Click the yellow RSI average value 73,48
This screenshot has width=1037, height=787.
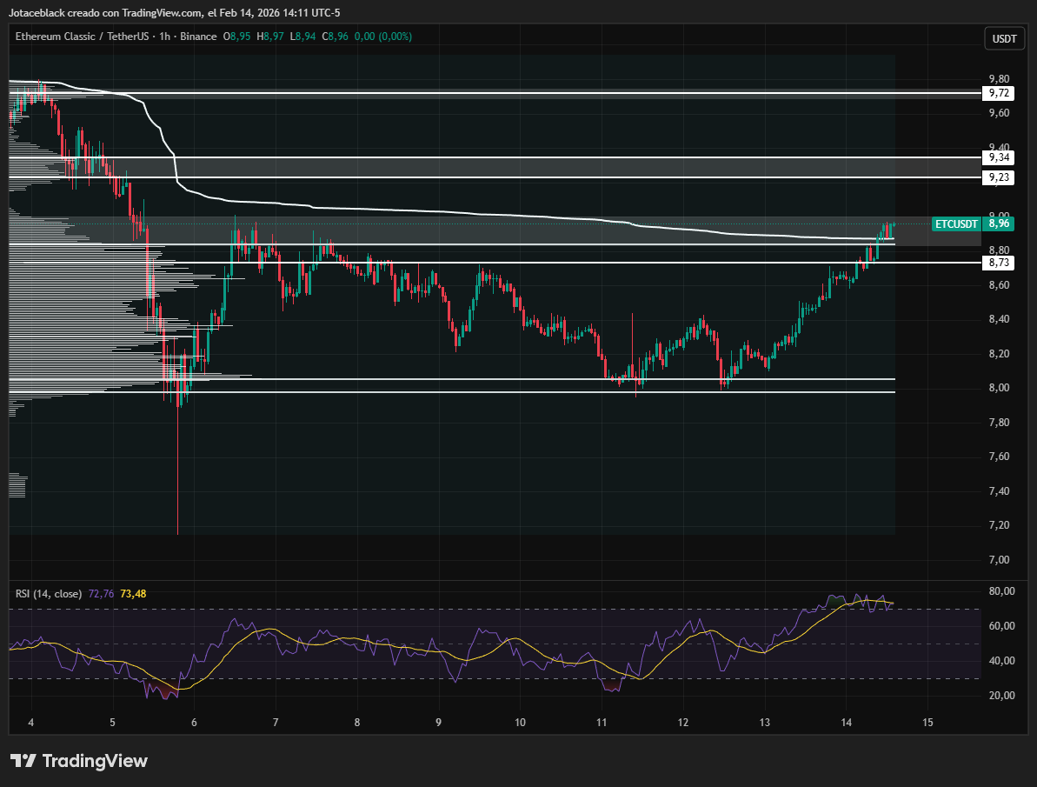point(133,594)
